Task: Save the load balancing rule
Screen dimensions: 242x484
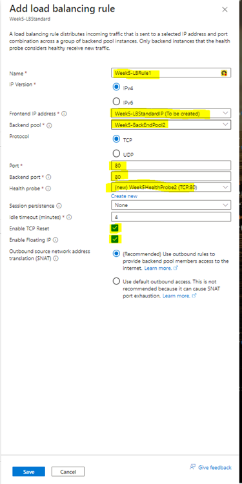Action: click(28, 471)
